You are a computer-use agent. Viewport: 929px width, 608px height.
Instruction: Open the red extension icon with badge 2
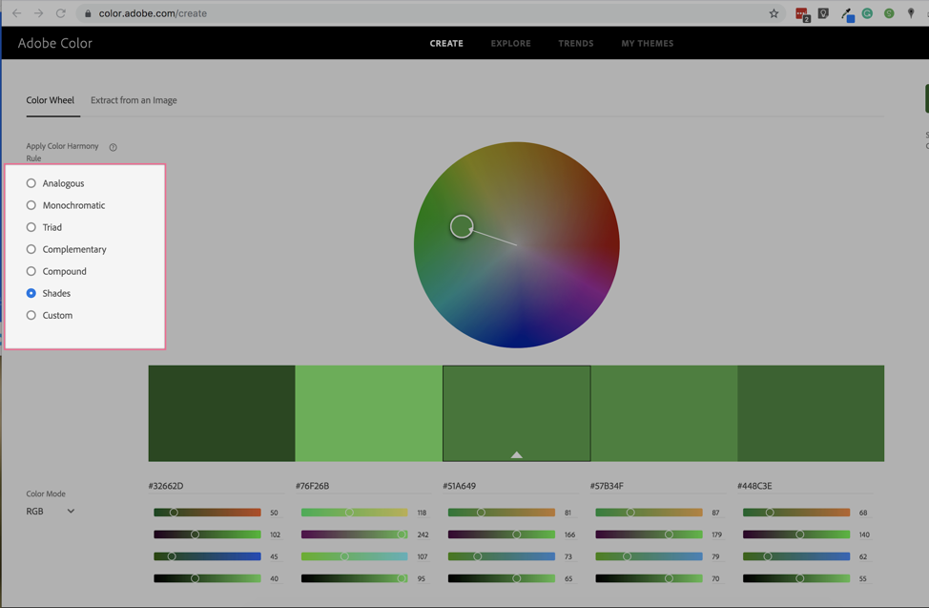[x=802, y=14]
